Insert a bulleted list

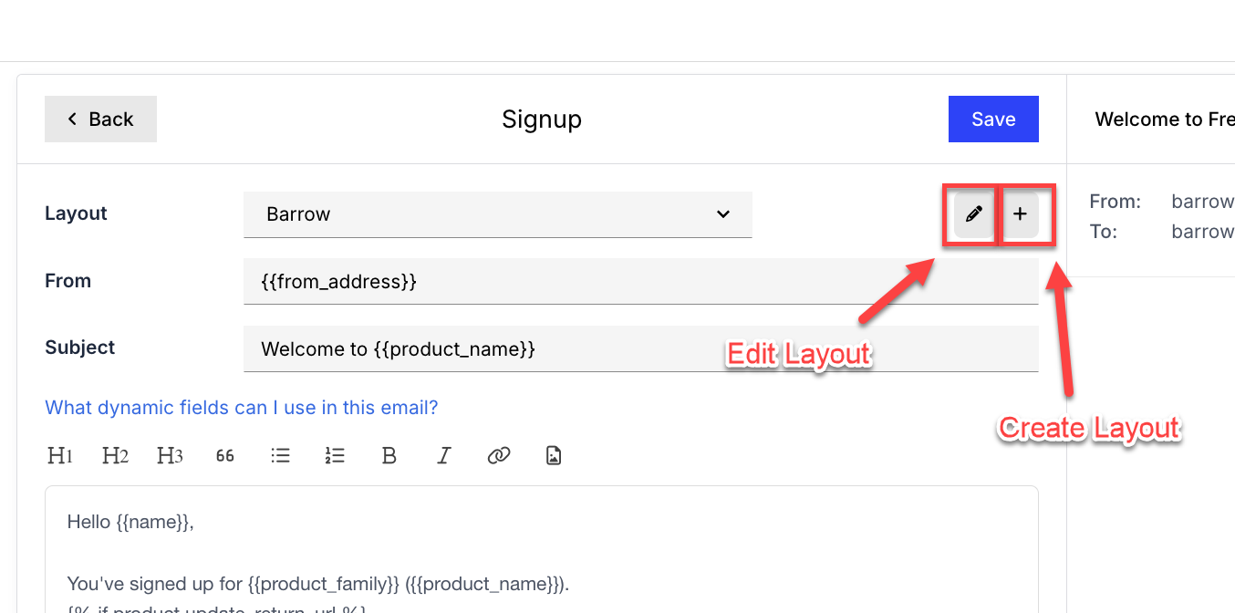point(280,455)
